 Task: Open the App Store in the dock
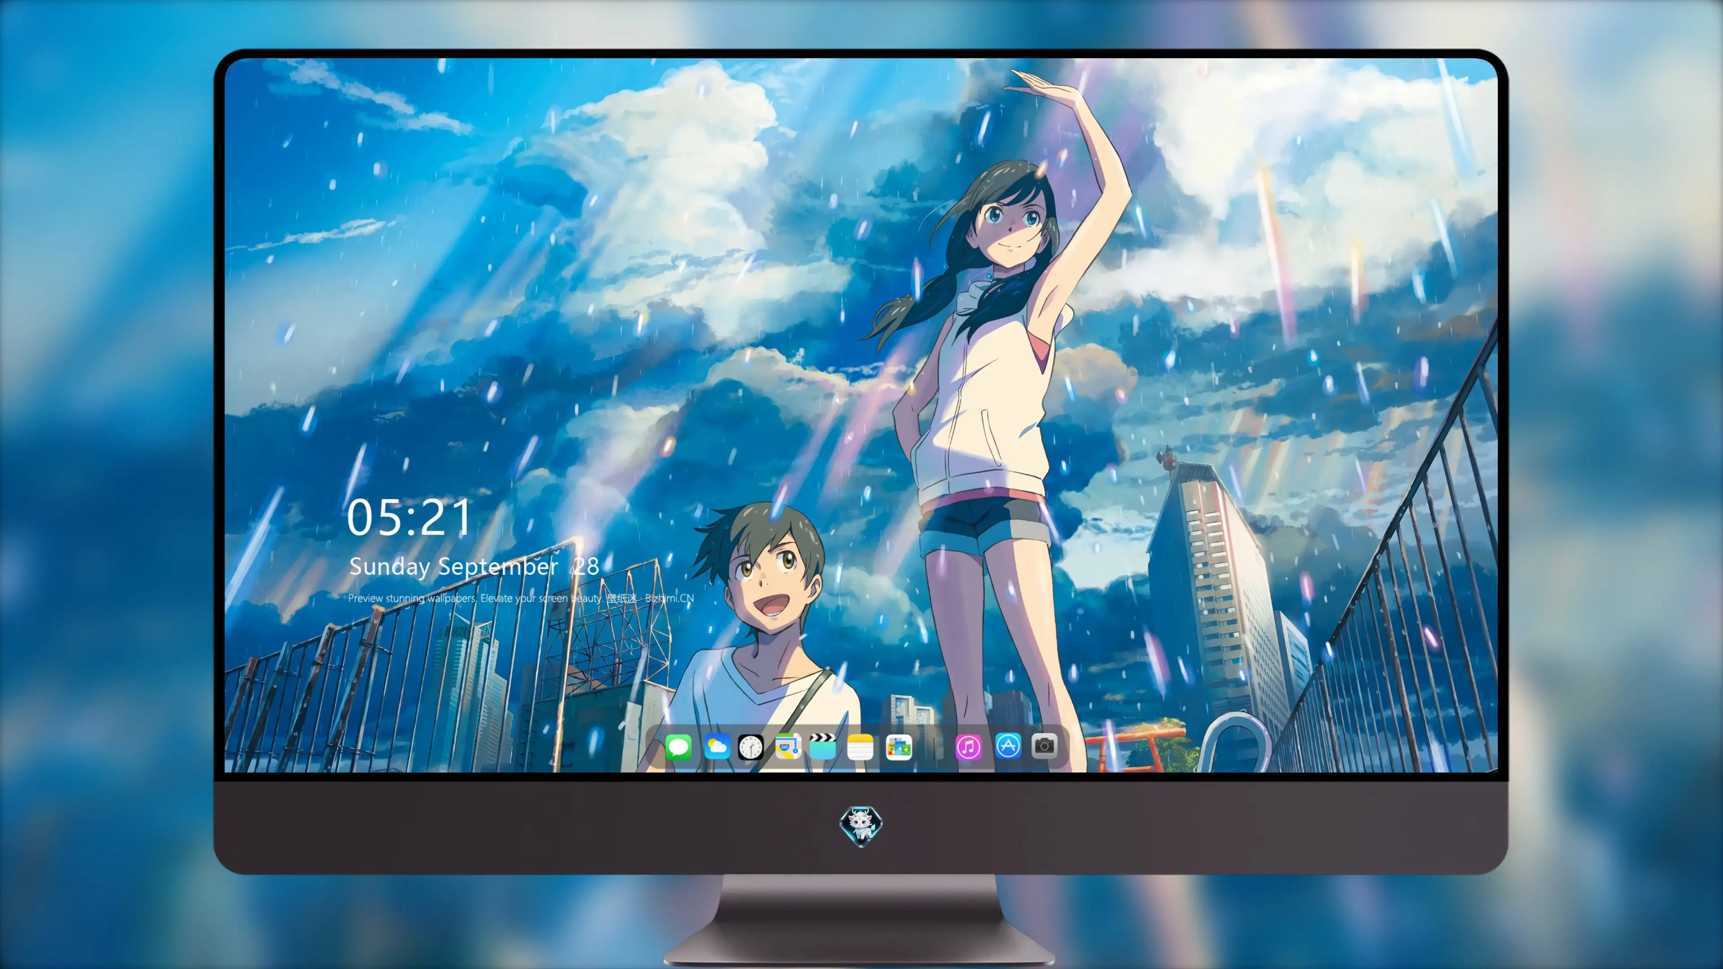1008,746
